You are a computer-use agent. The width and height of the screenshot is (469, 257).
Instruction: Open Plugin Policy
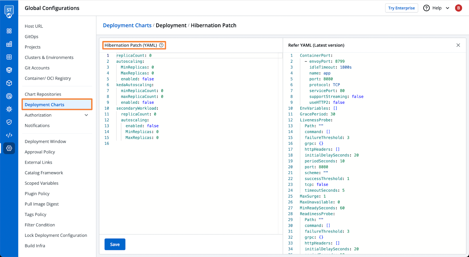pyautogui.click(x=37, y=194)
